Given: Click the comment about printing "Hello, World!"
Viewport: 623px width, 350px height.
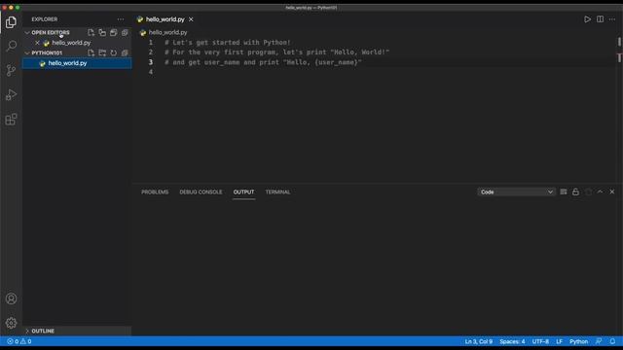Looking at the screenshot, I should (x=276, y=52).
